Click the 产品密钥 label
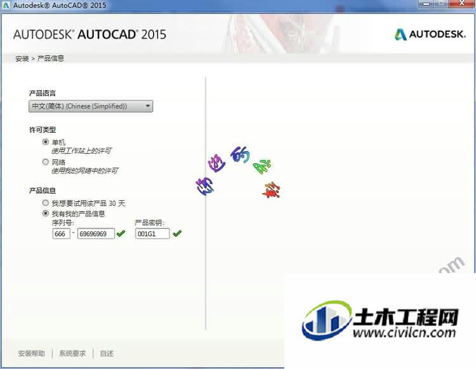This screenshot has height=369, width=476. tap(149, 223)
